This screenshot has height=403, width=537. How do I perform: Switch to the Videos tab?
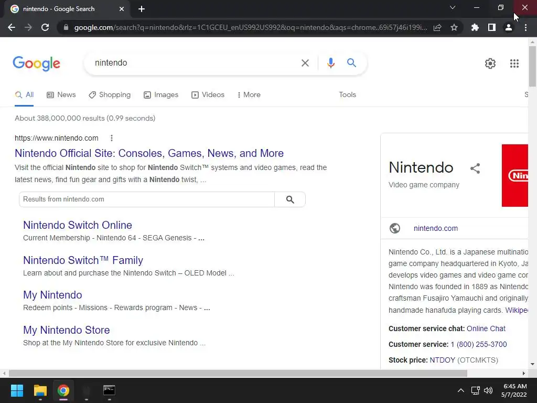click(208, 95)
